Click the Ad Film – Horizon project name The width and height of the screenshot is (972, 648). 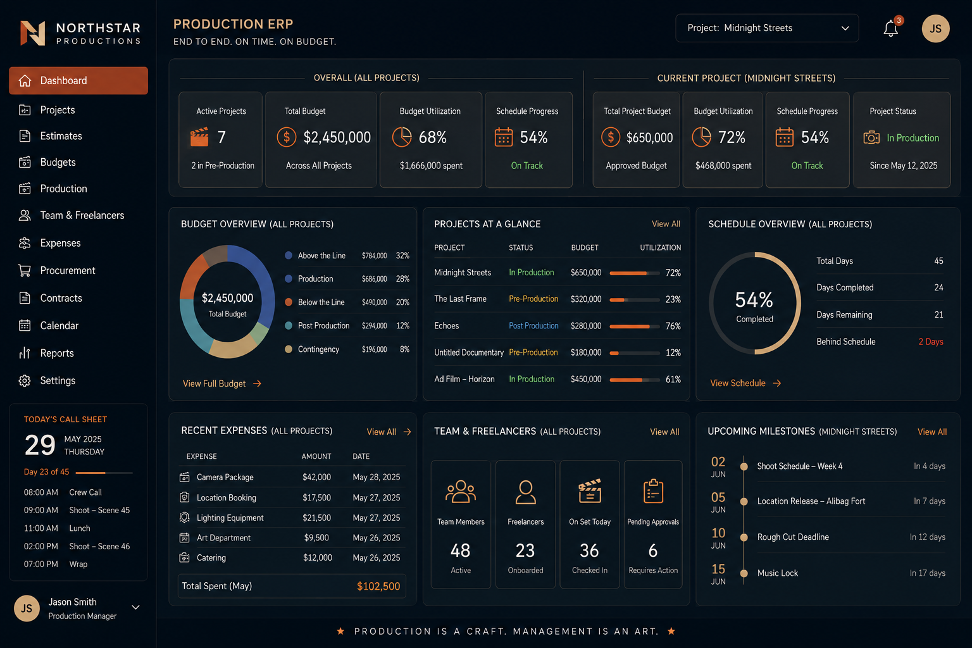[464, 379]
